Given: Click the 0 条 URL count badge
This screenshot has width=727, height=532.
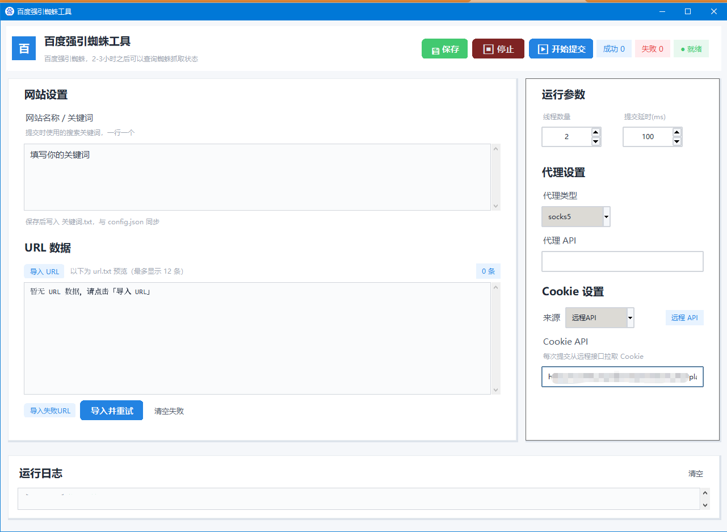Looking at the screenshot, I should click(x=488, y=271).
